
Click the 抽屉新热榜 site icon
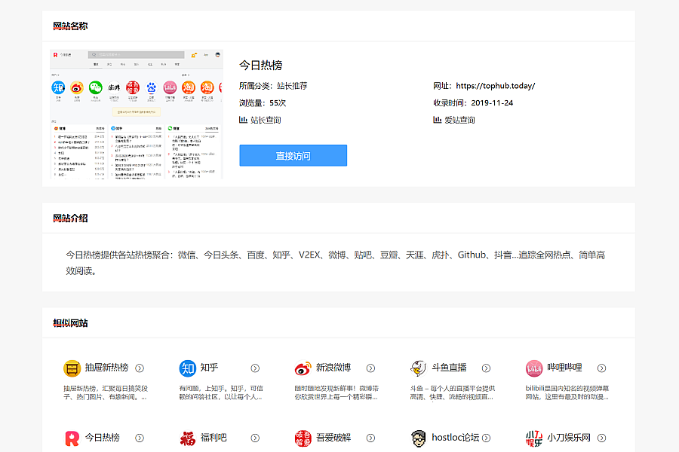[72, 368]
